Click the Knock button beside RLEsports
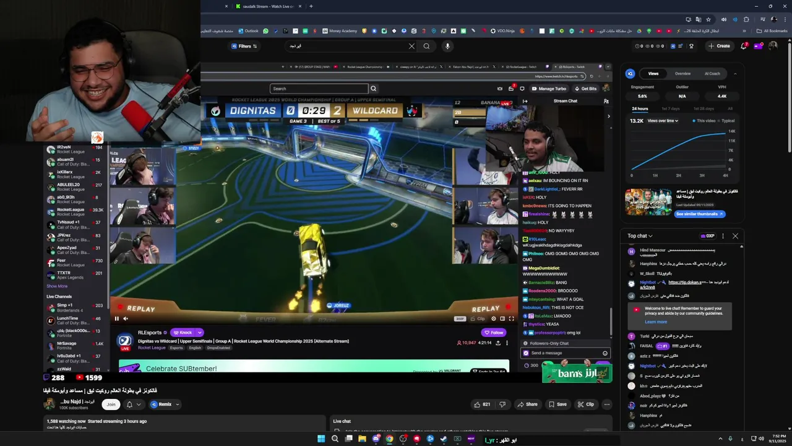This screenshot has width=792, height=446. [x=183, y=333]
